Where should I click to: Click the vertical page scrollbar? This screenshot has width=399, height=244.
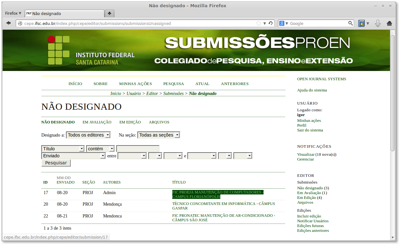[x=393, y=93]
